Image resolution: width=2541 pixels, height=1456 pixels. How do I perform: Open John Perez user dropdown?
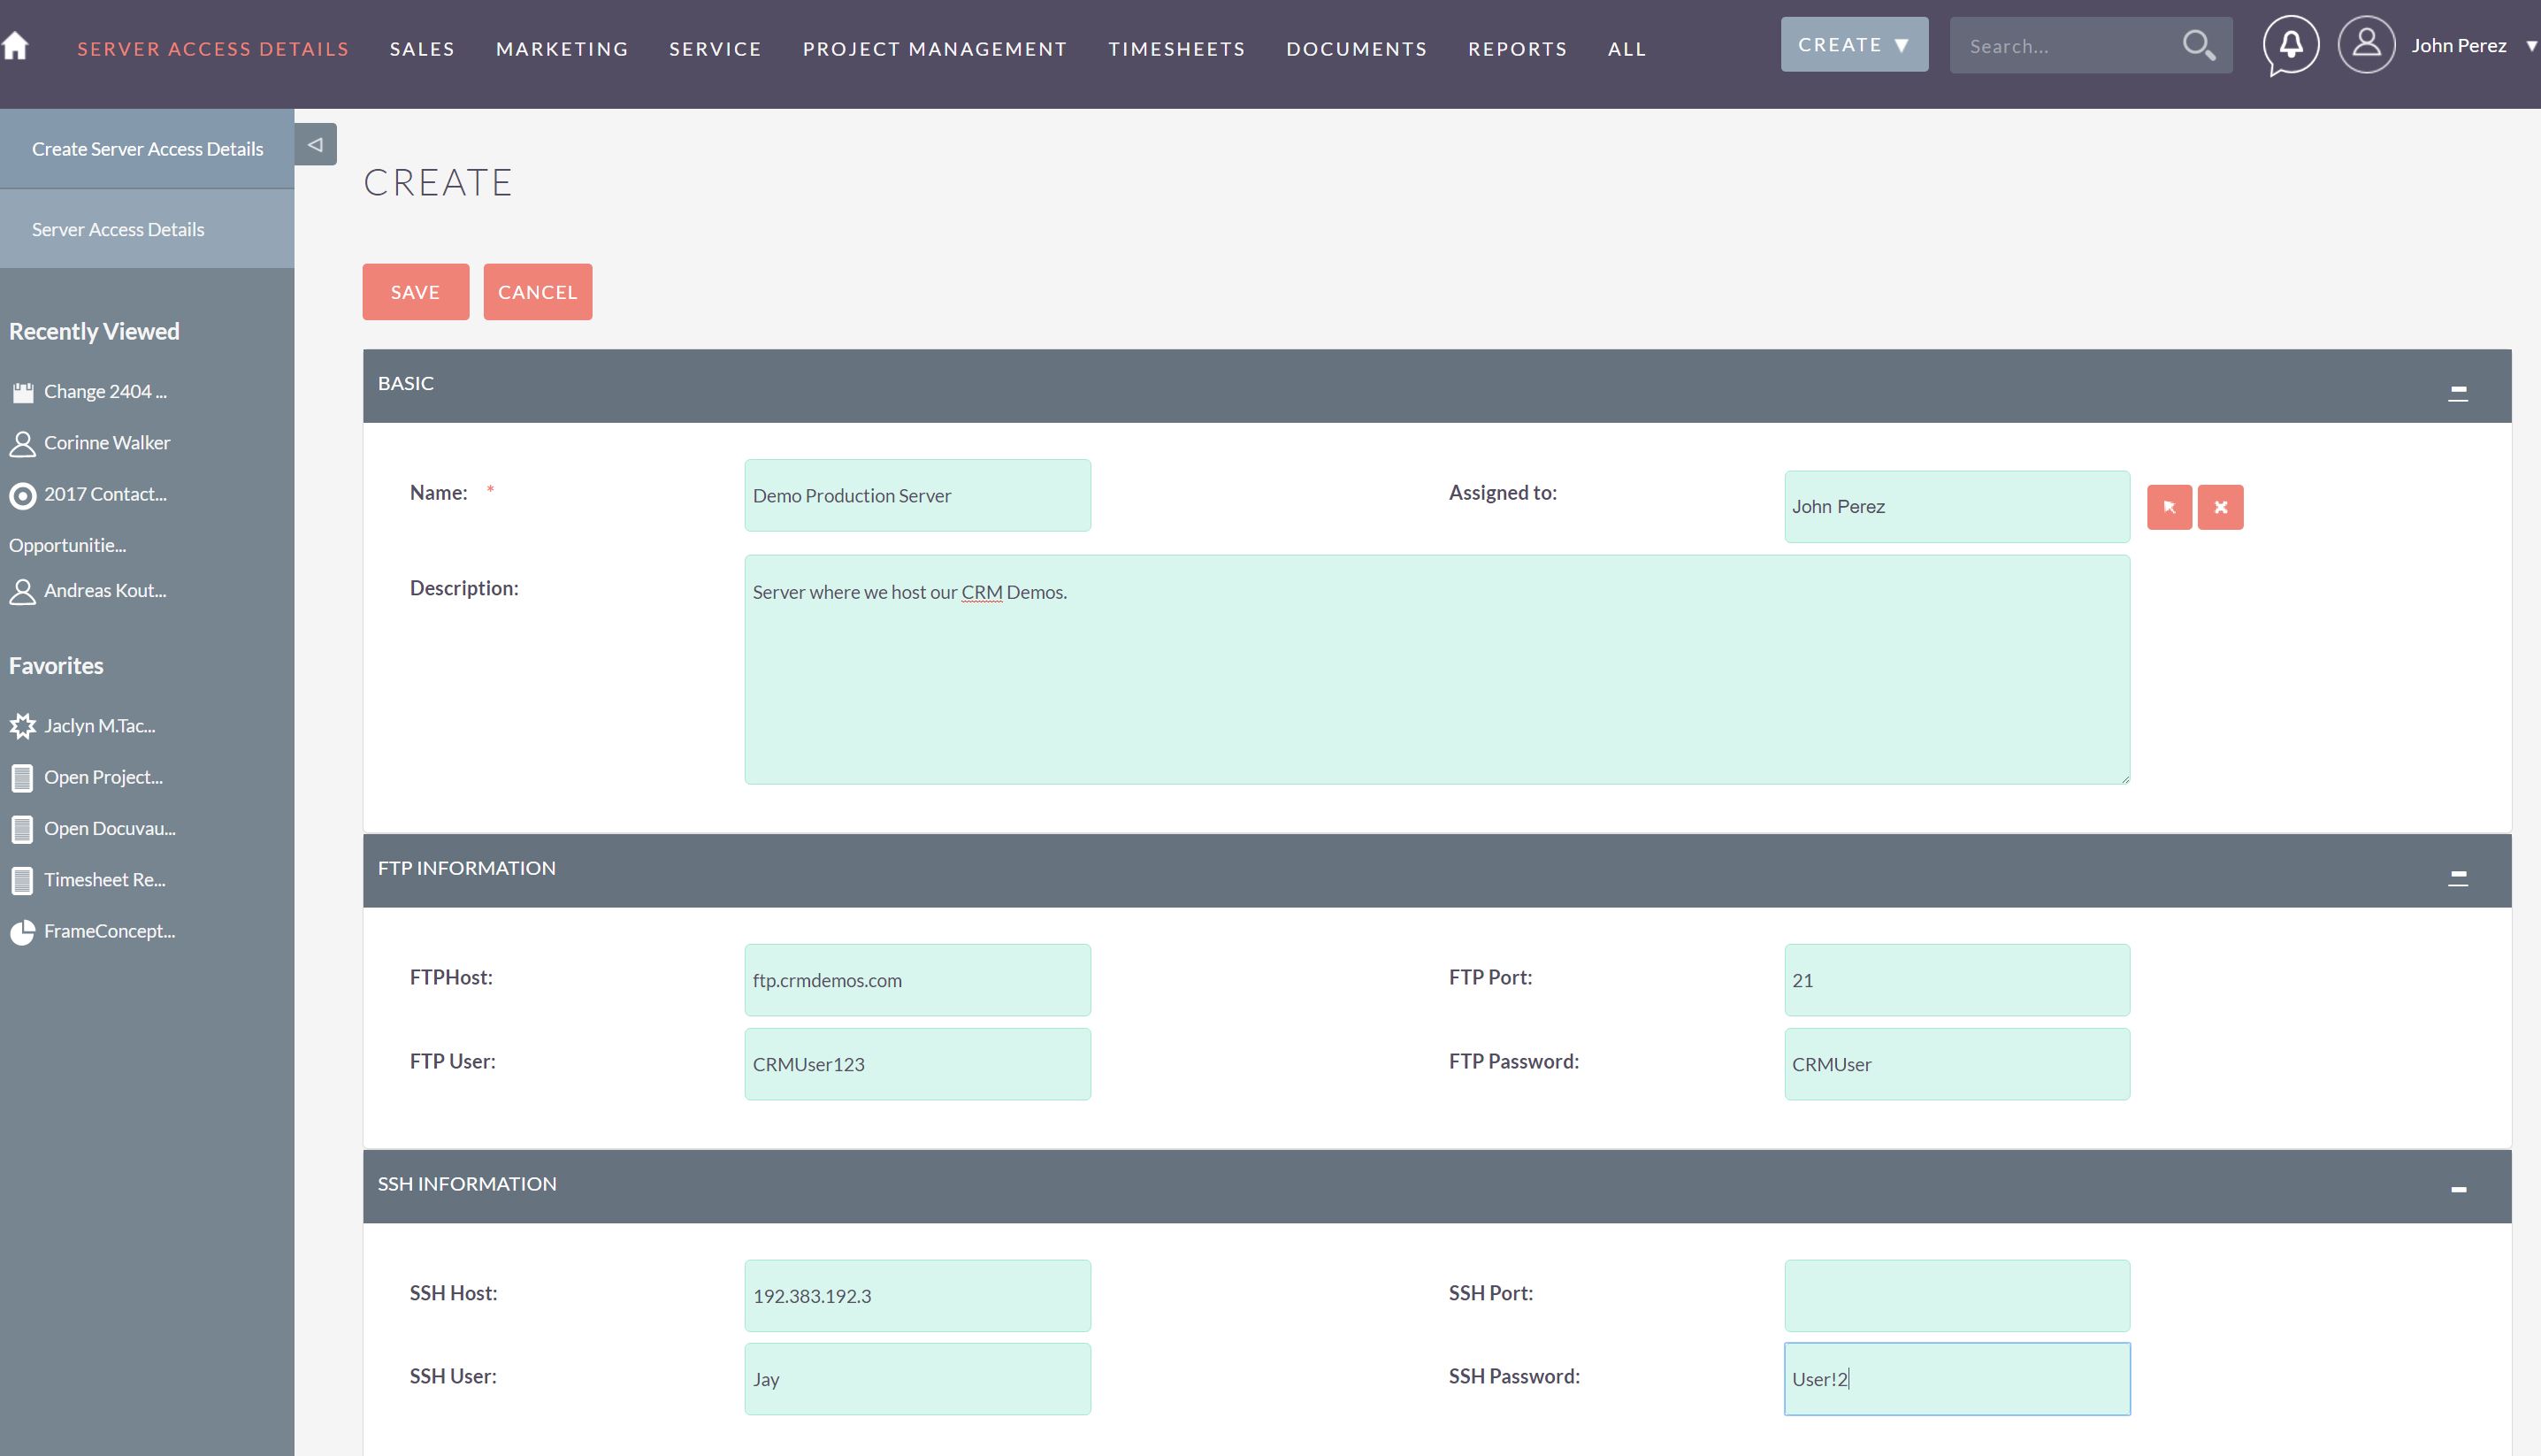tap(2473, 46)
